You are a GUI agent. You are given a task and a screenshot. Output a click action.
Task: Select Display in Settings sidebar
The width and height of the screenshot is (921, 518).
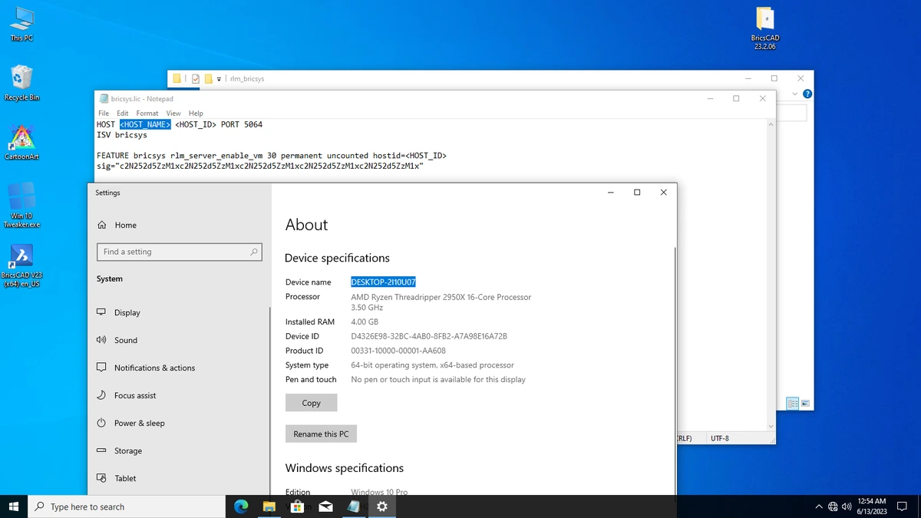click(x=179, y=312)
